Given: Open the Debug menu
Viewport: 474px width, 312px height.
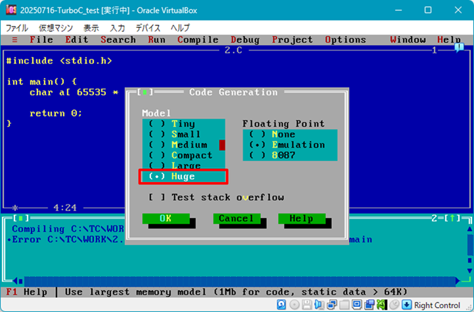Looking at the screenshot, I should [x=245, y=39].
